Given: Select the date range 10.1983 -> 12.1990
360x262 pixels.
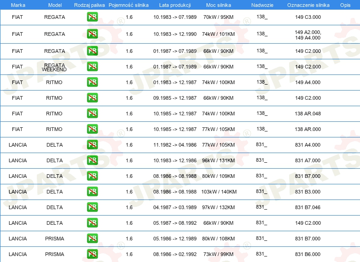Looking at the screenshot, I should (175, 34).
